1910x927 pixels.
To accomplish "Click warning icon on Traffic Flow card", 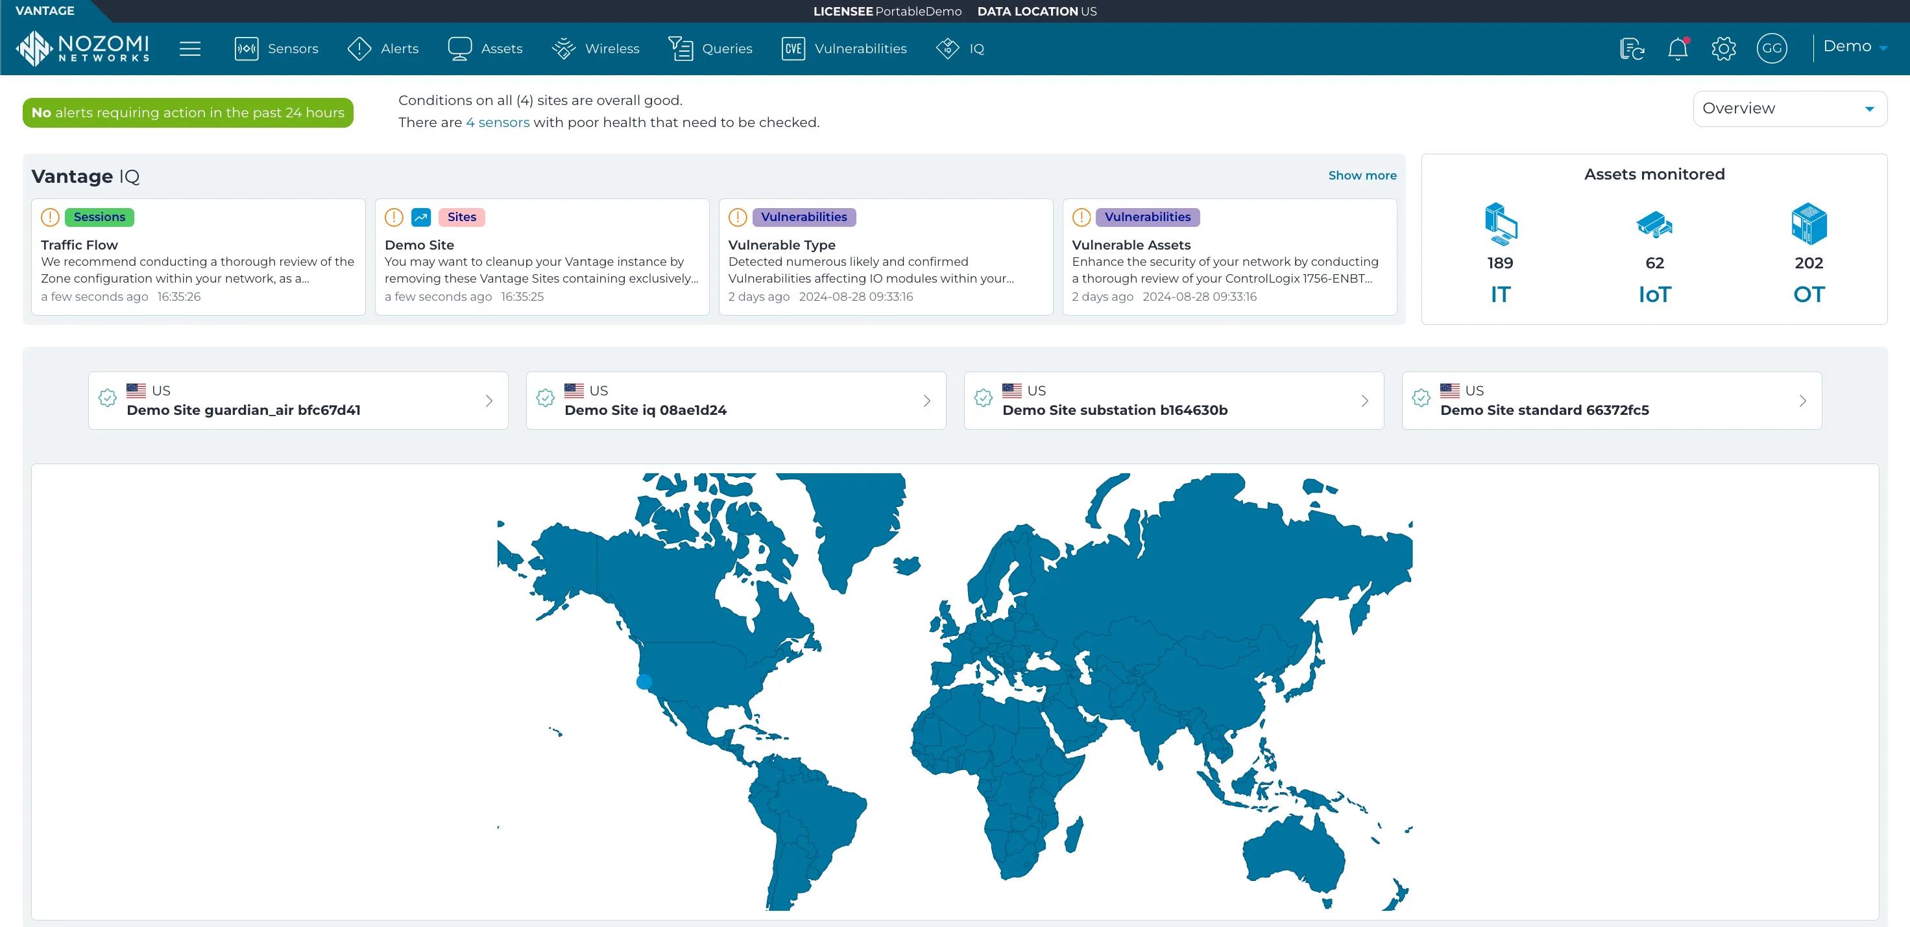I will (50, 217).
